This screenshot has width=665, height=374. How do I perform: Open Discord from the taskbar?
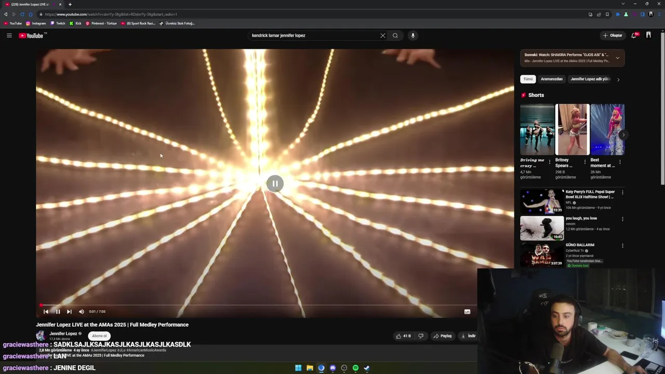click(x=332, y=368)
